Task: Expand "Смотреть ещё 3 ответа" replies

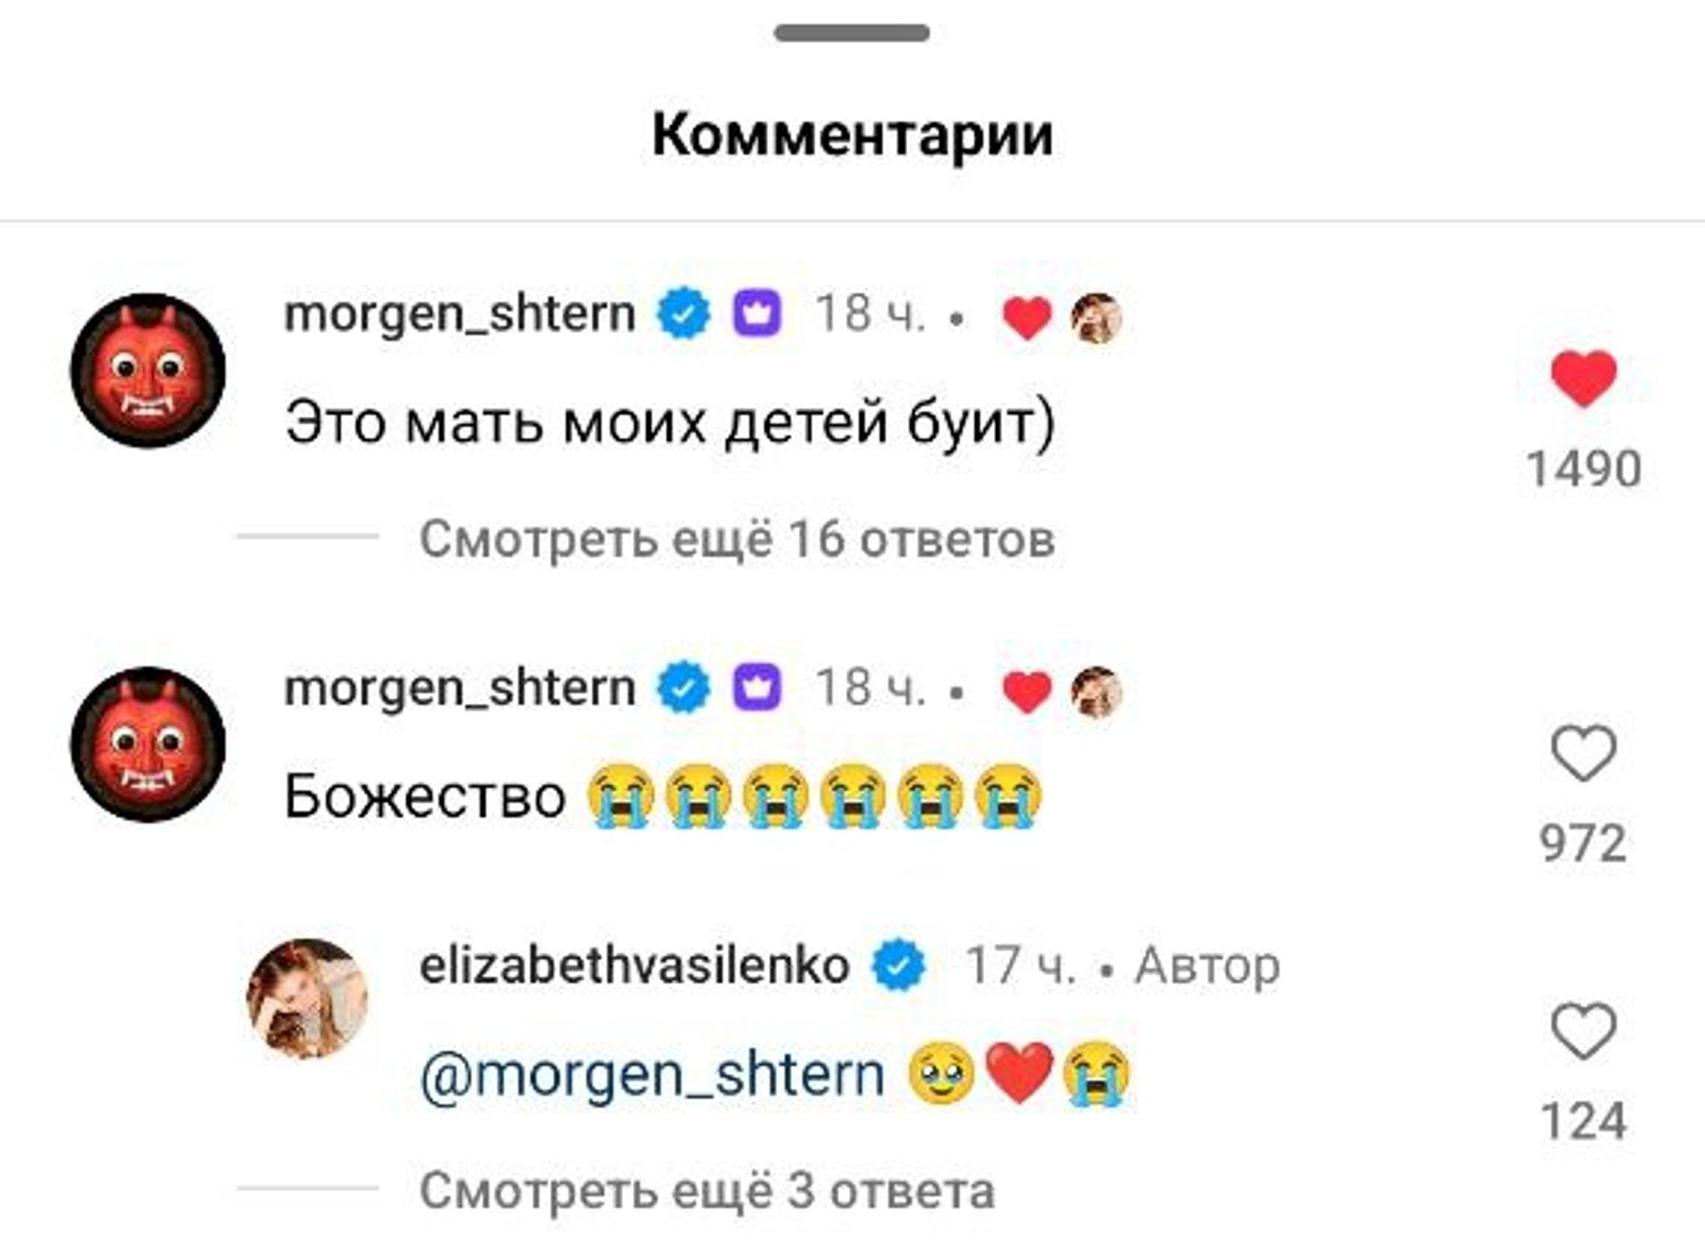Action: click(707, 1191)
